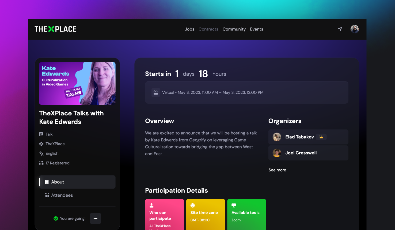Click the TheXPlace logo
This screenshot has height=230, width=395.
coord(55,29)
